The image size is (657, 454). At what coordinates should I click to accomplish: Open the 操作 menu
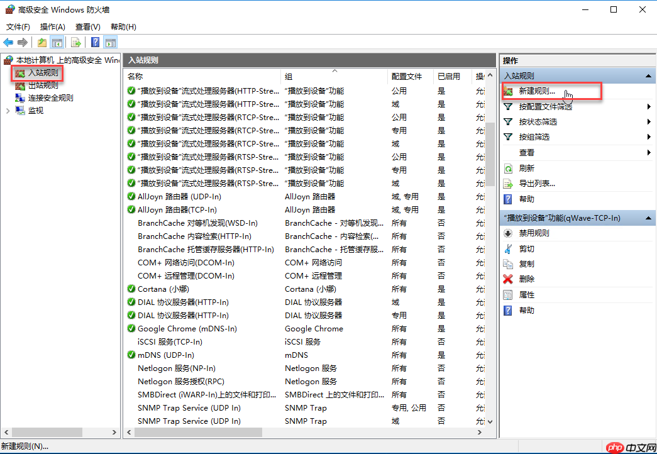coord(52,26)
